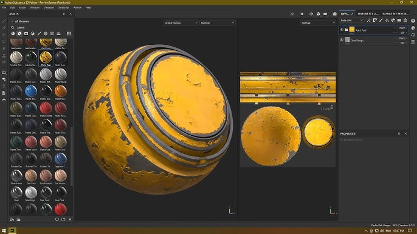Open the Default camera dropdown
The image size is (417, 234).
(181, 23)
